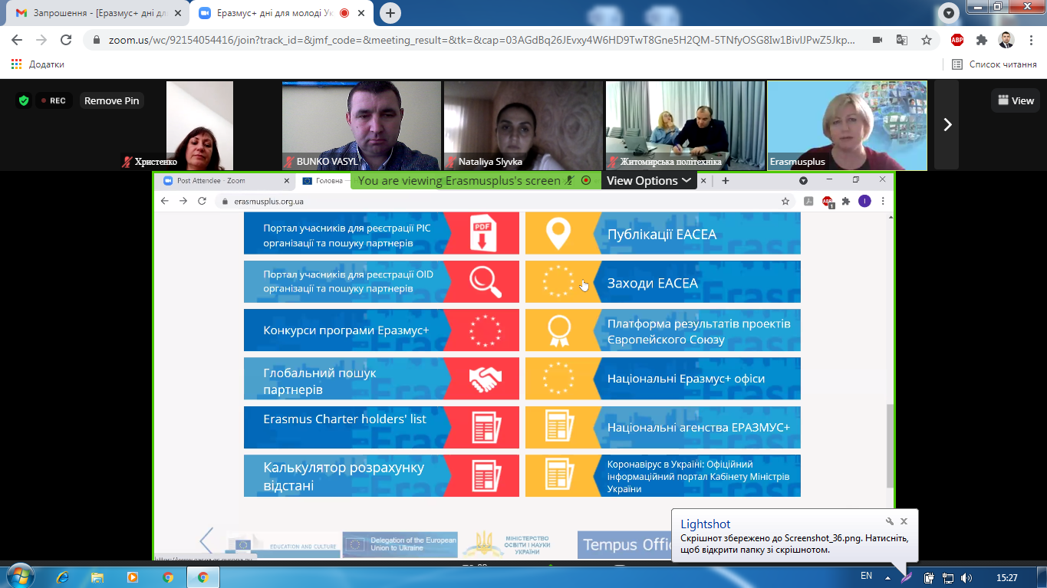Open the Глобальний пошук партнерів link
This screenshot has width=1047, height=588.
click(x=381, y=378)
